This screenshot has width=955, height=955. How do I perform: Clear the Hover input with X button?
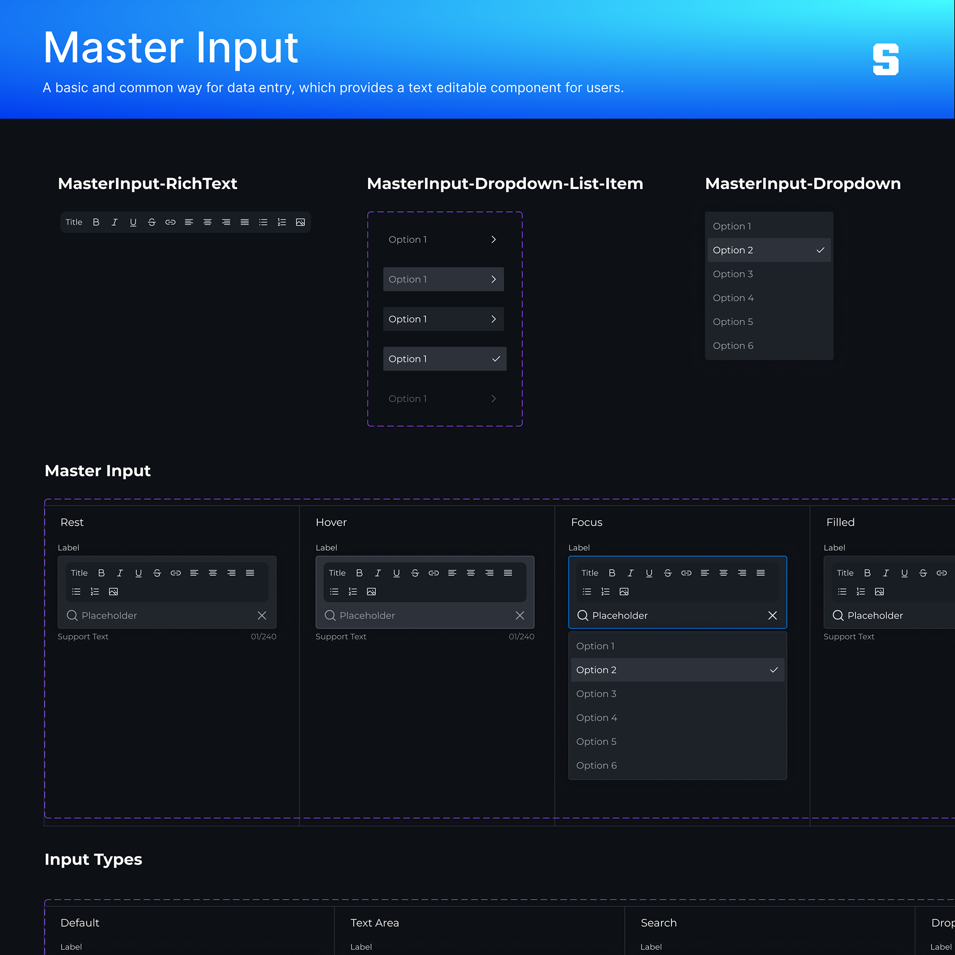(x=520, y=615)
